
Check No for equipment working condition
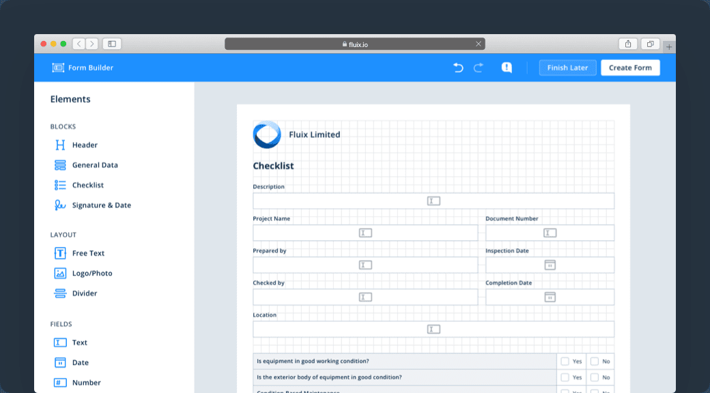coord(595,362)
